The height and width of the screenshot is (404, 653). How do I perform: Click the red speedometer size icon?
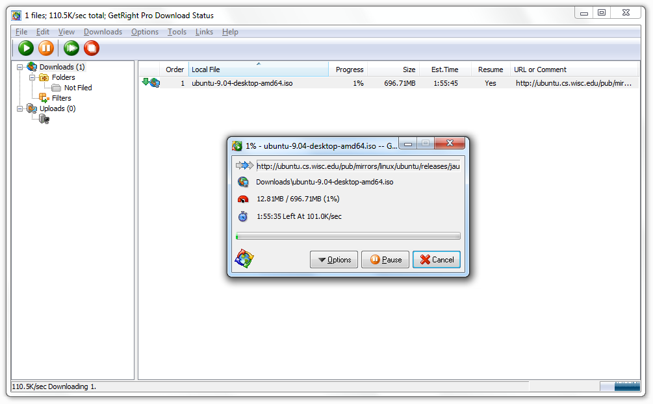pyautogui.click(x=243, y=199)
